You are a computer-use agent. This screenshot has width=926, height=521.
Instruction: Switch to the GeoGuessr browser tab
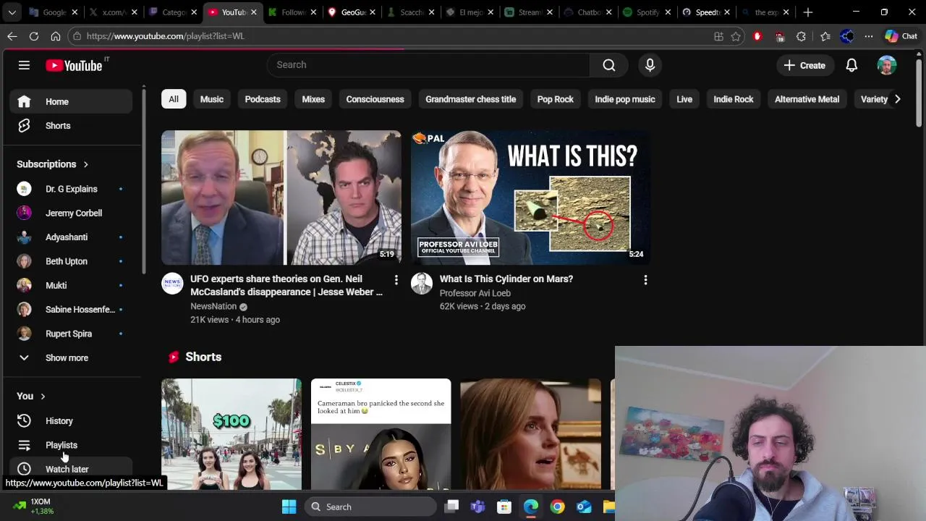(x=352, y=12)
